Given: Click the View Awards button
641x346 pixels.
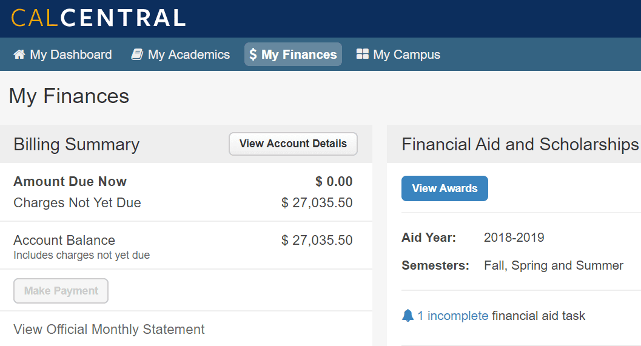Looking at the screenshot, I should click(x=445, y=188).
